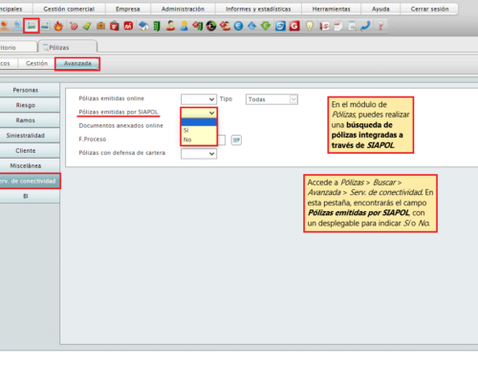Viewport: 478px width, 366px height.
Task: Click the black circular euro arrows icon
Action: coord(211,26)
